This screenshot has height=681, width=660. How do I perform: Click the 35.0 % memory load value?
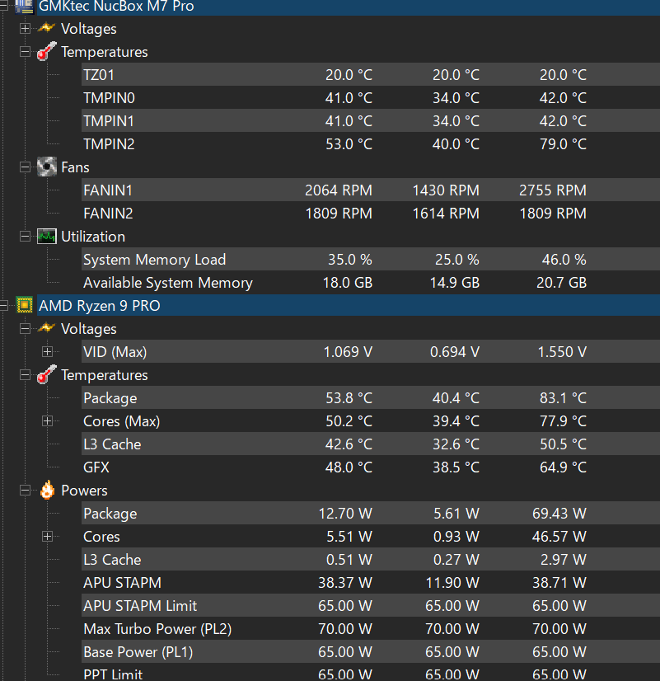(x=349, y=260)
